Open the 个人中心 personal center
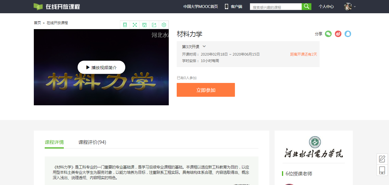Viewport: 389px width, 185px height. tap(326, 6)
